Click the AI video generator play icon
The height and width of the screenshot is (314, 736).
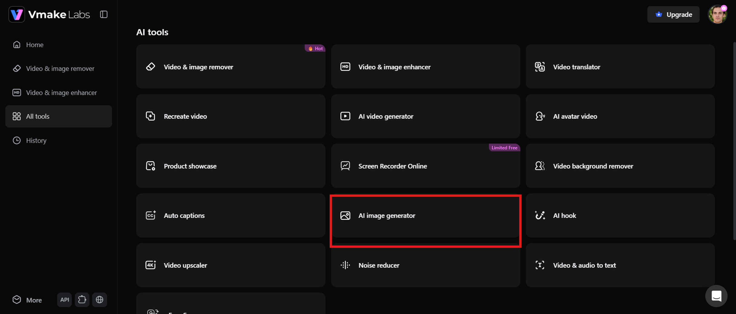pyautogui.click(x=345, y=116)
